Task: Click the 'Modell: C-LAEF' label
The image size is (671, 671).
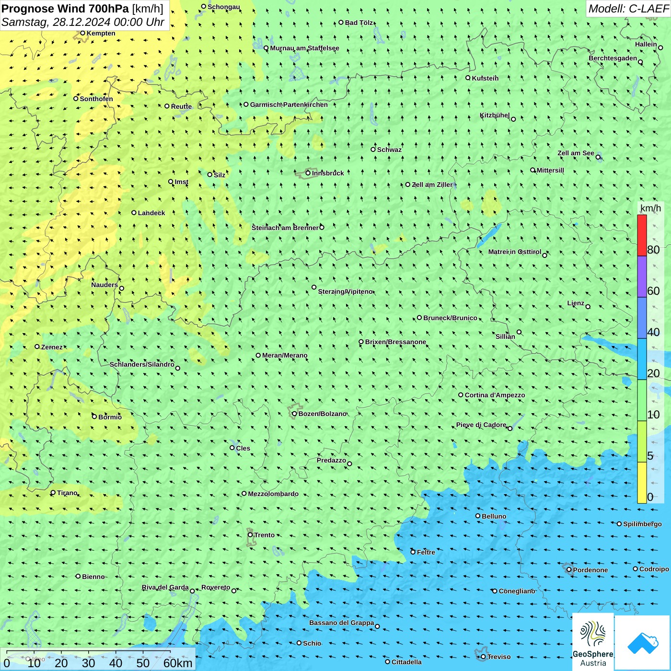Action: click(x=628, y=9)
